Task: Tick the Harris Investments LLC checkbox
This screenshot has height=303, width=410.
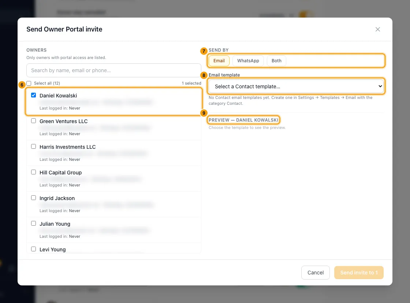Action: (33, 146)
